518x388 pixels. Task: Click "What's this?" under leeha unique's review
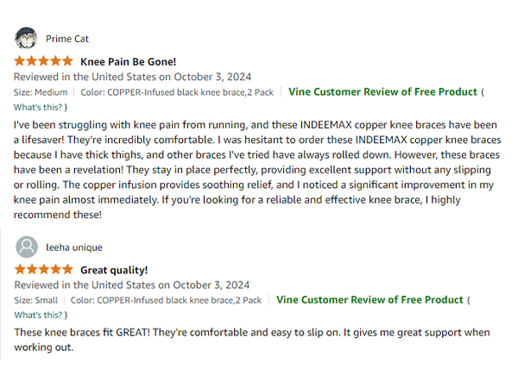click(40, 315)
